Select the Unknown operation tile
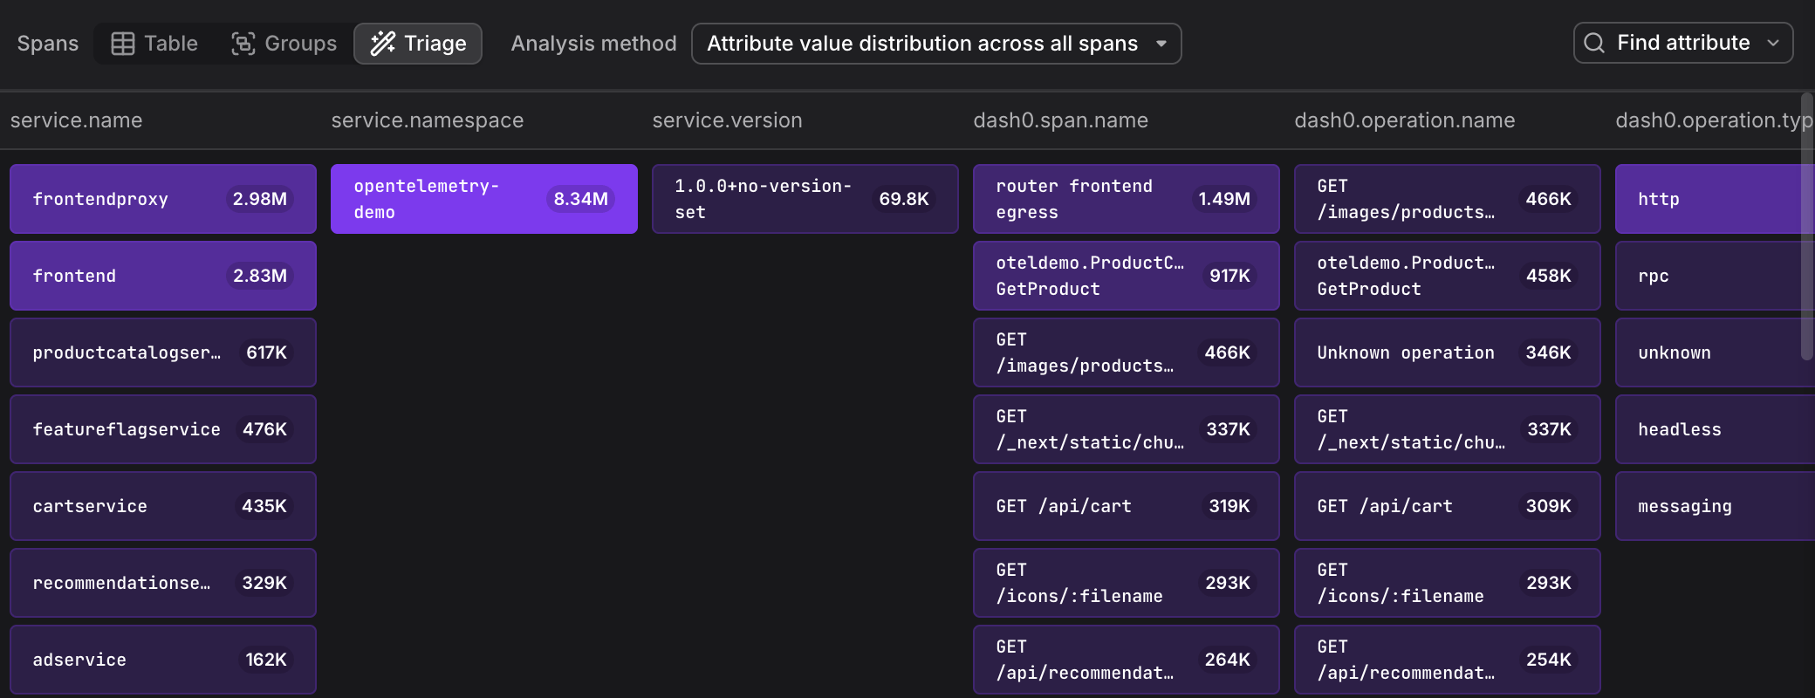 click(x=1447, y=352)
